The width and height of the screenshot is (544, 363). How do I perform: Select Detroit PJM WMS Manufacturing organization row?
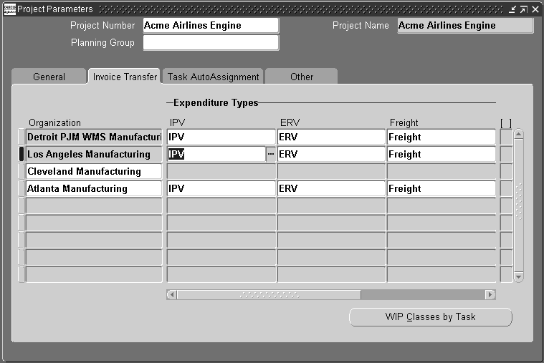click(x=94, y=137)
